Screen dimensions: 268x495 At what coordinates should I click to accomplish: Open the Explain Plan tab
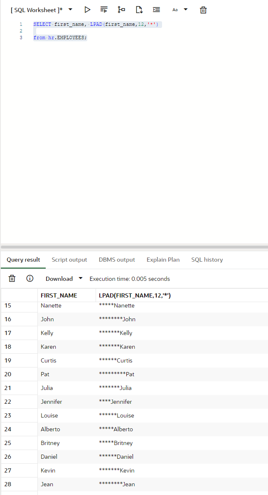point(163,260)
